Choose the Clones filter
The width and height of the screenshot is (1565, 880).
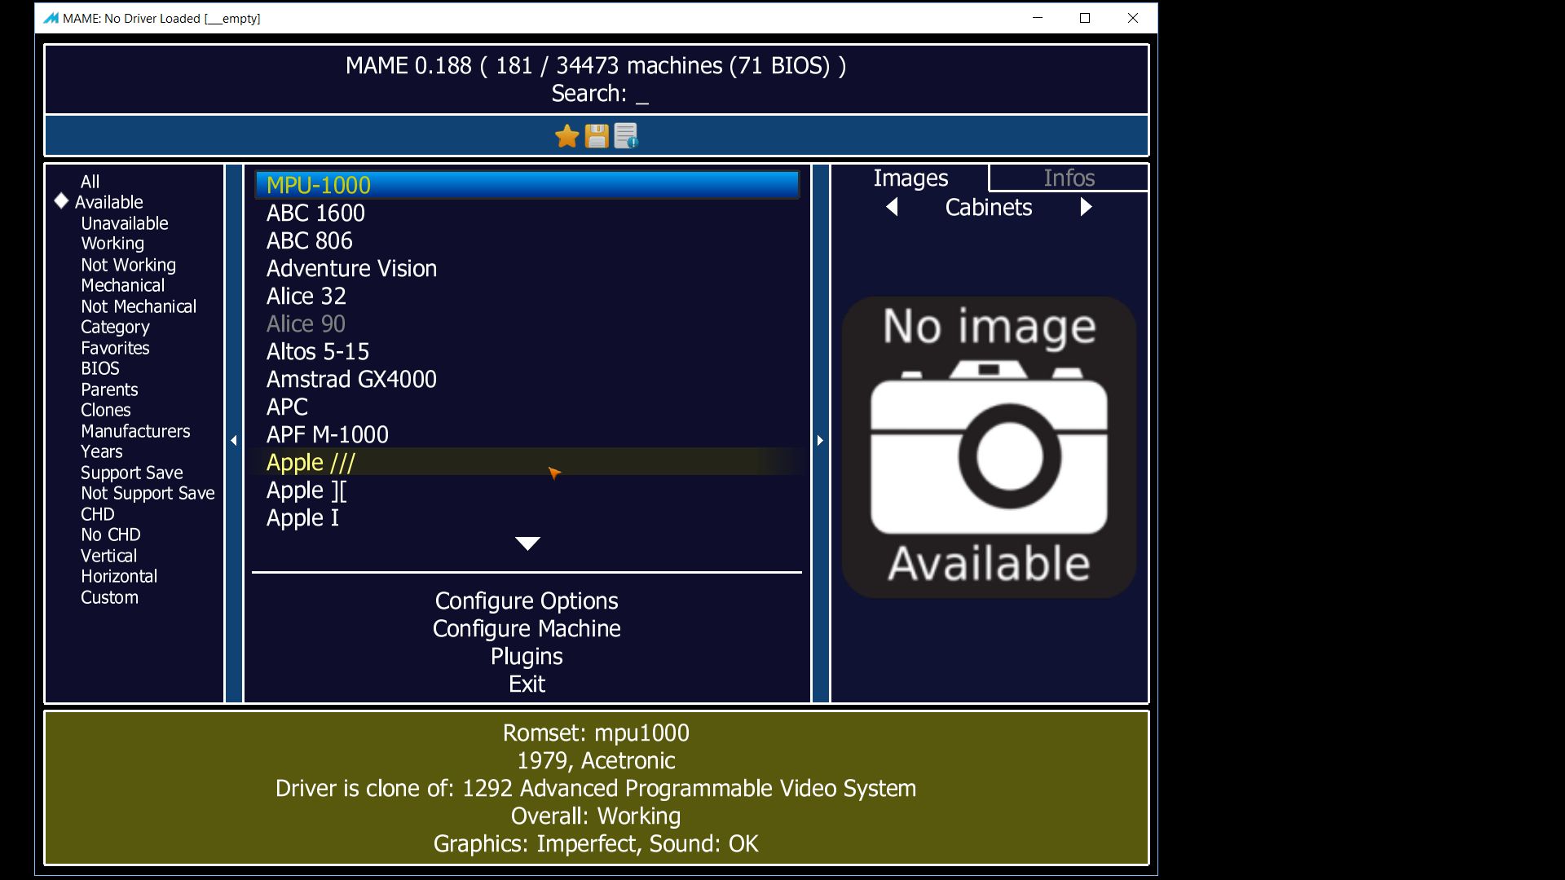(x=105, y=410)
